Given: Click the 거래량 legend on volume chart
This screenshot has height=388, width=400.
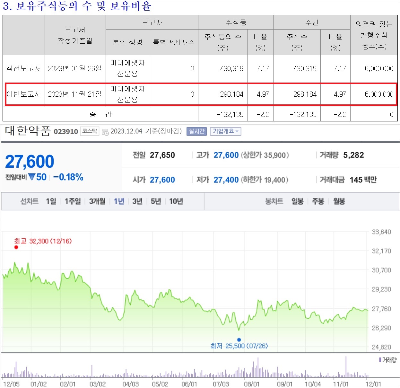Looking at the screenshot, I should [387, 360].
